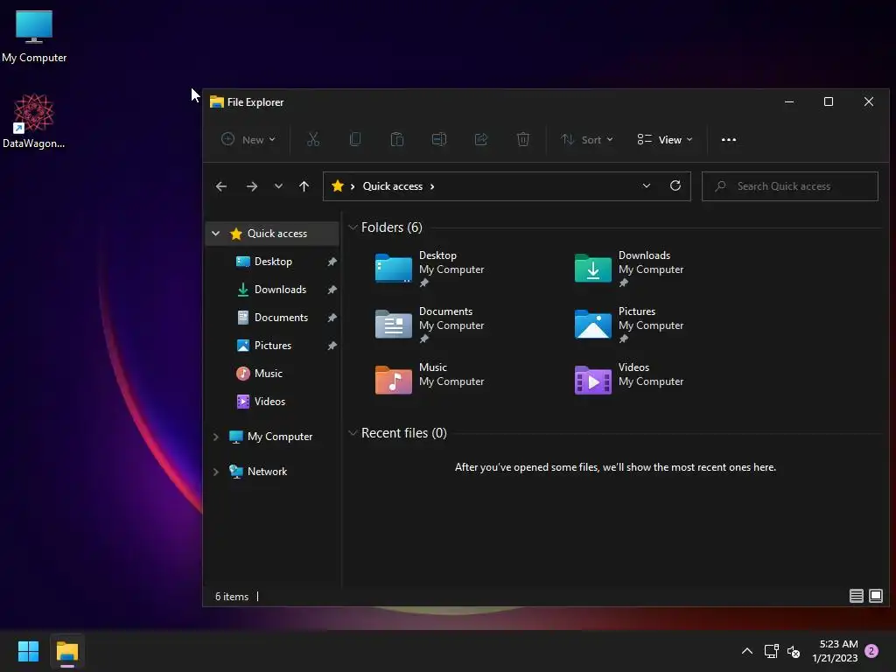Select the My Computer desktop icon

pos(34,36)
